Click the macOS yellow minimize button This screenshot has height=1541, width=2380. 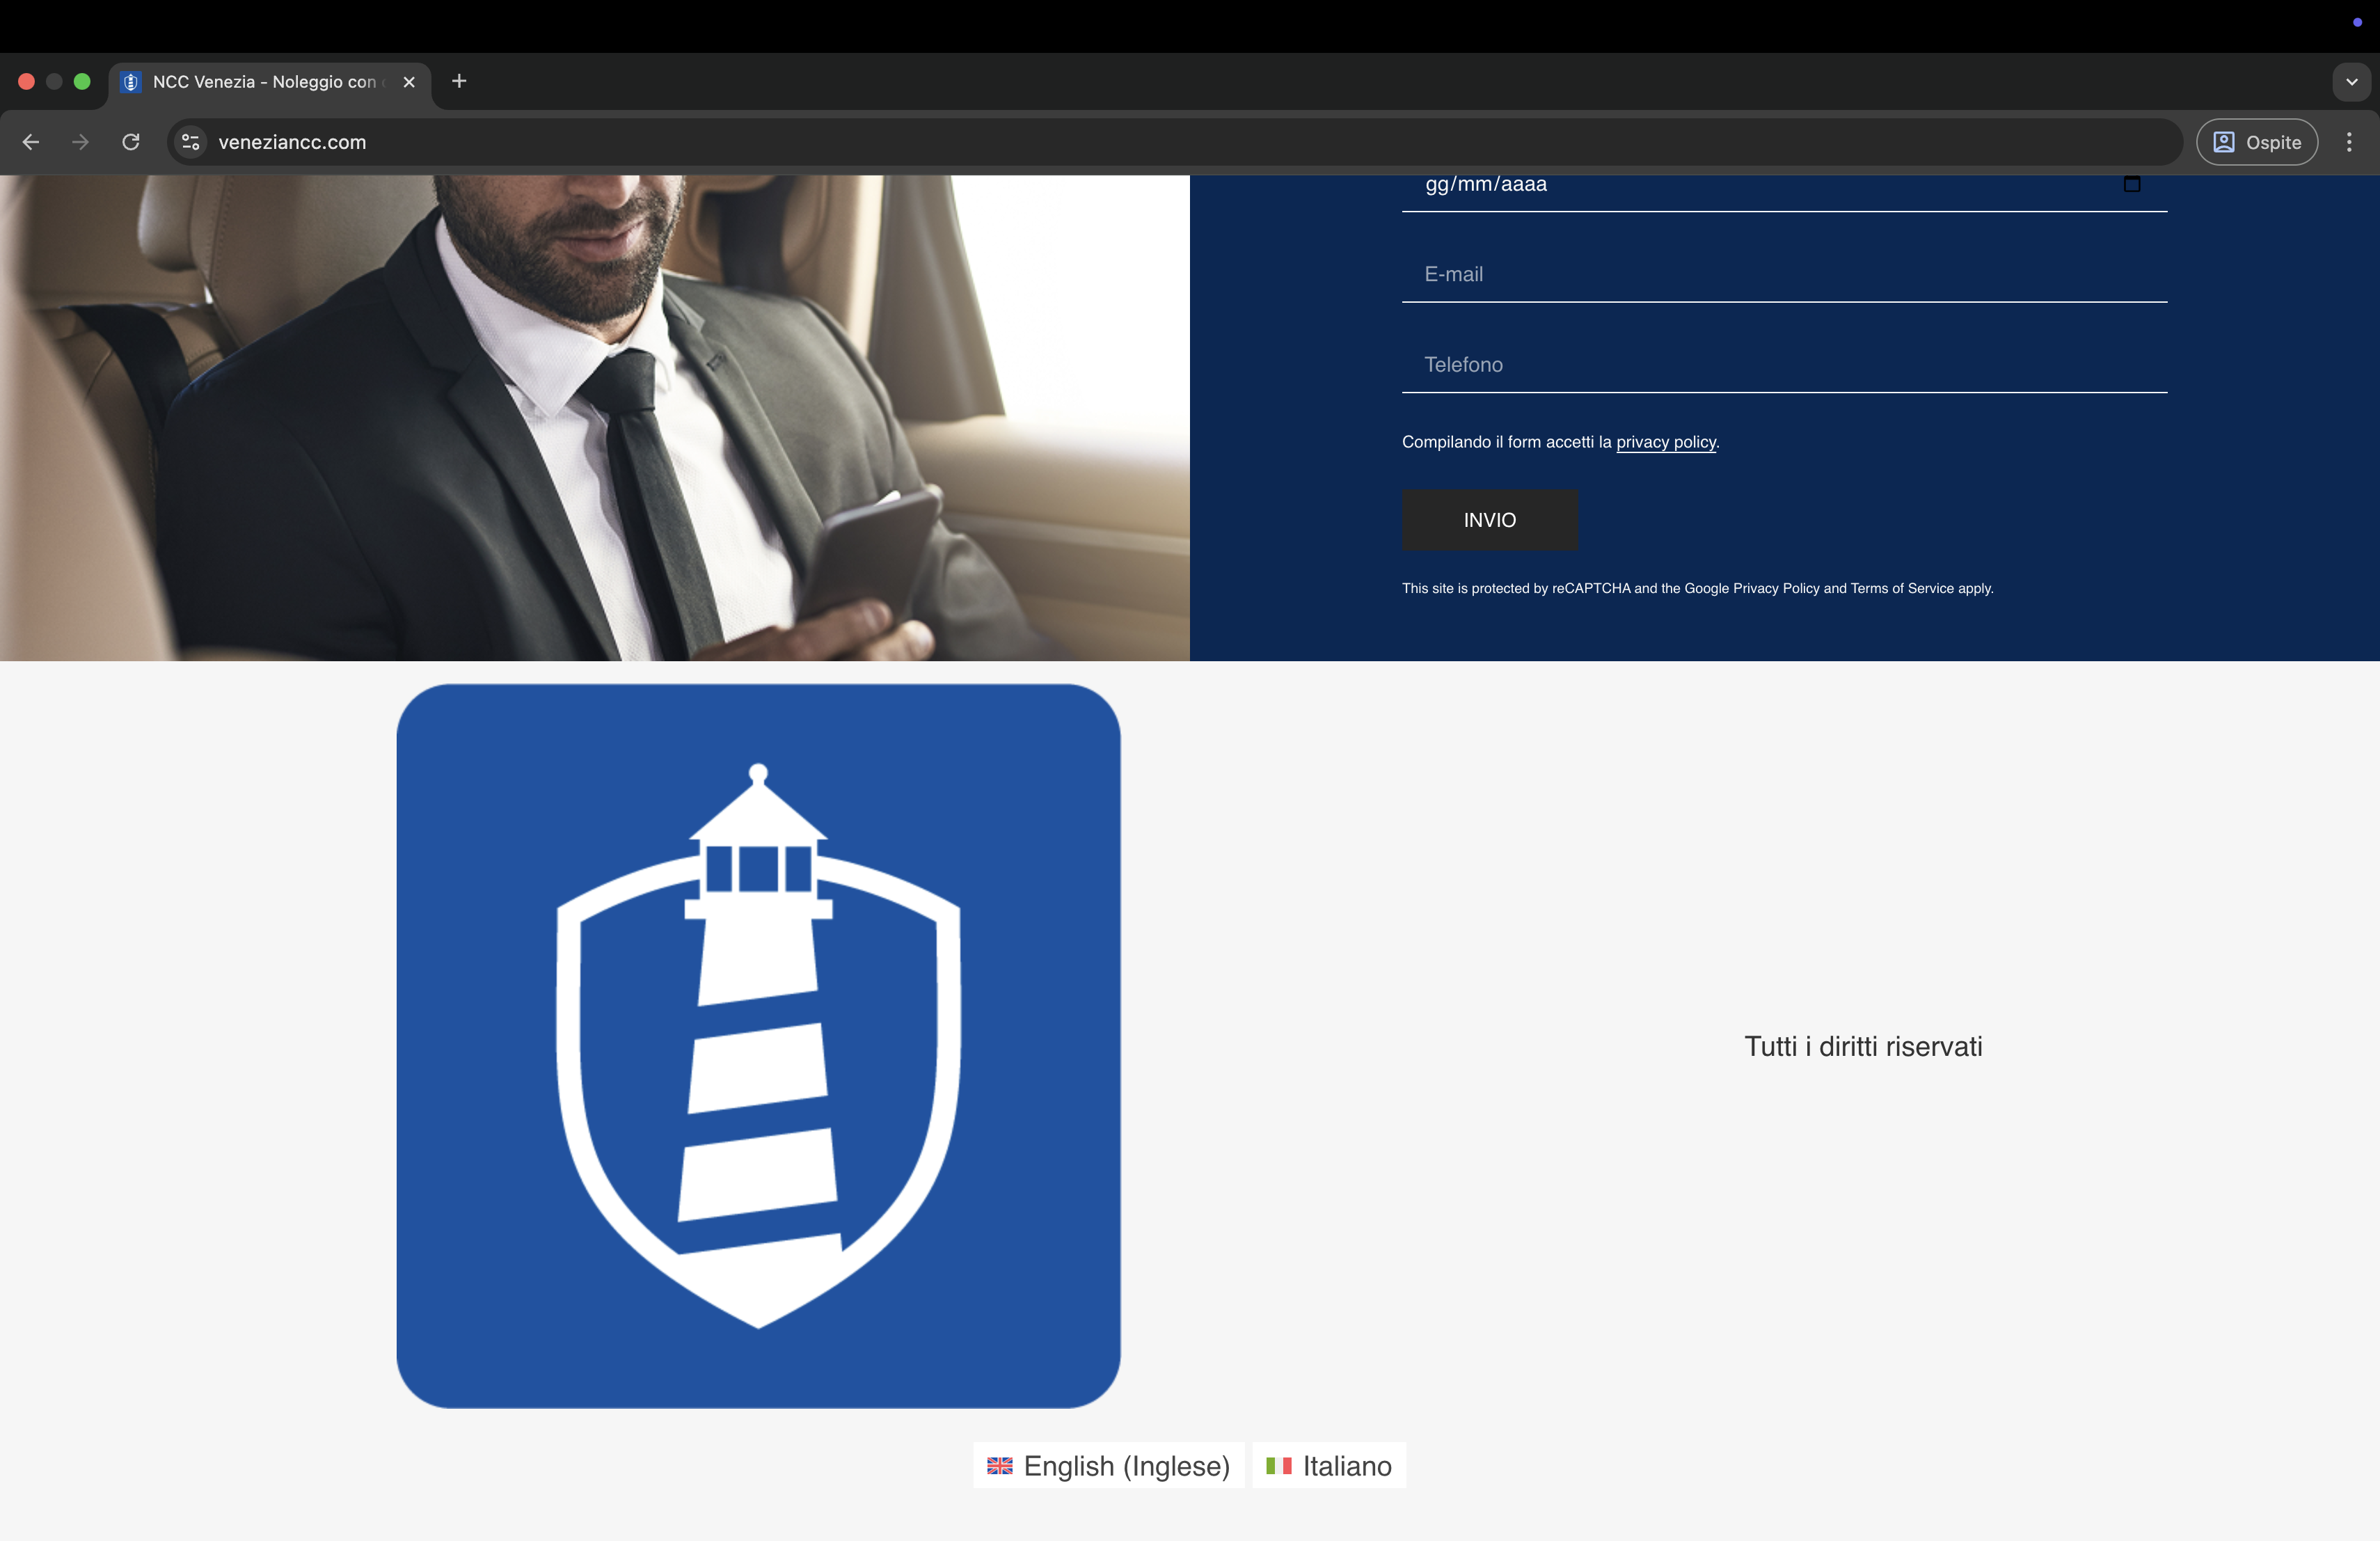54,82
